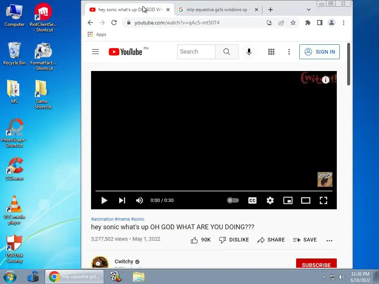
Task: Click the SIGN IN button
Action: [x=319, y=52]
